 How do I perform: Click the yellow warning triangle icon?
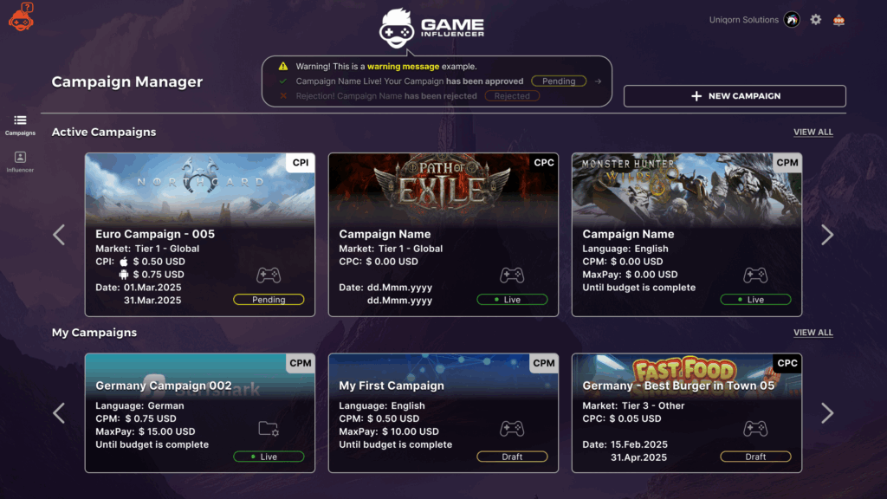[283, 66]
